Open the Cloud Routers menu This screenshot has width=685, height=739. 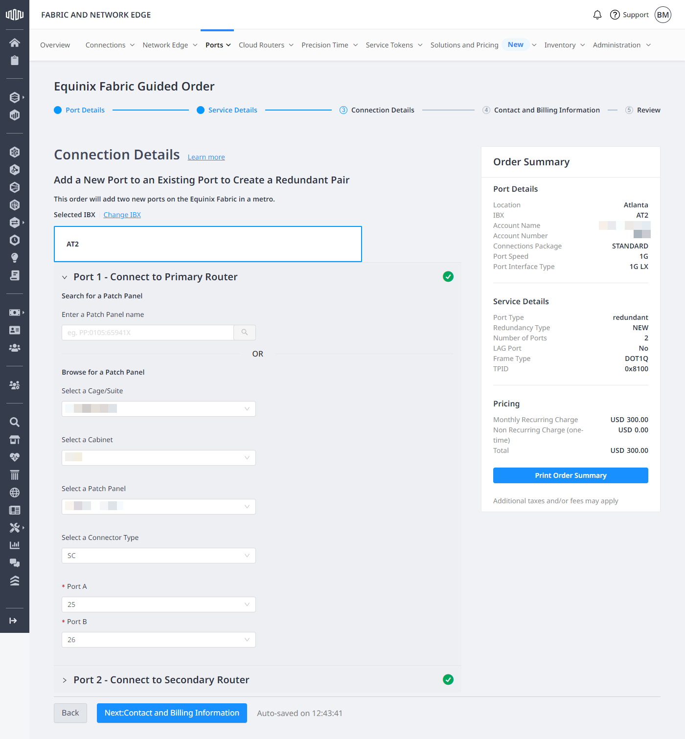pyautogui.click(x=266, y=45)
